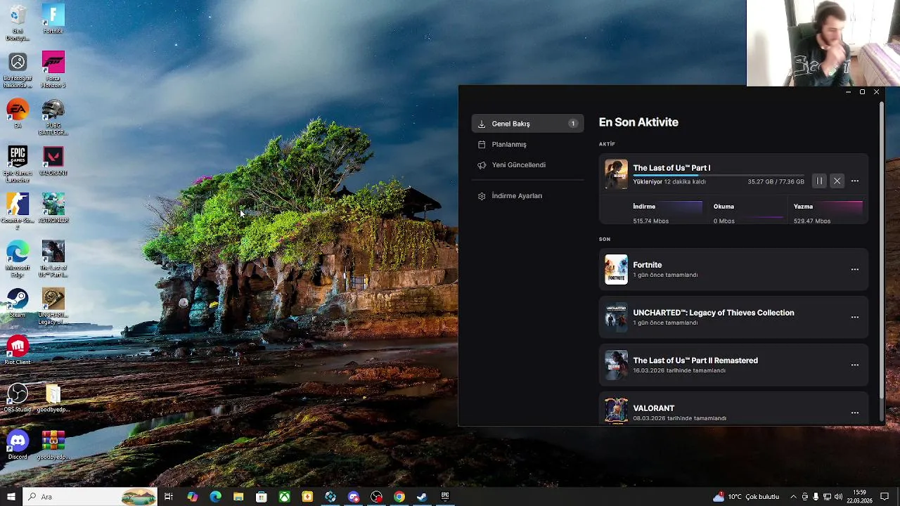The width and height of the screenshot is (900, 506).
Task: Open Microsoft Store from the taskbar
Action: pyautogui.click(x=261, y=497)
